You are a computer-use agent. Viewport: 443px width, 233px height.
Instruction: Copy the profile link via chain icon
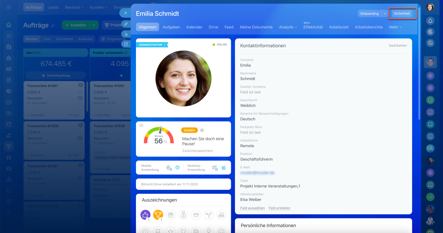coord(126,25)
